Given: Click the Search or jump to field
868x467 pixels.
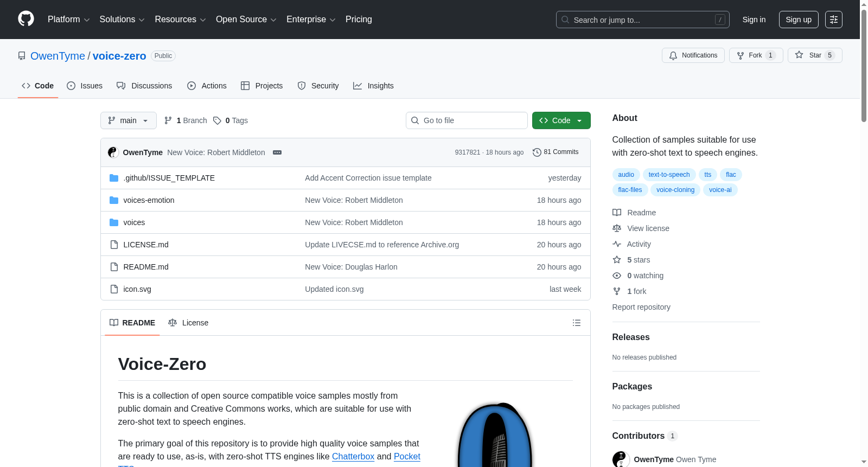Looking at the screenshot, I should click(x=643, y=20).
